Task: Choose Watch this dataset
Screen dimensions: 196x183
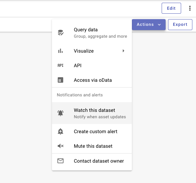Action: tap(92, 113)
